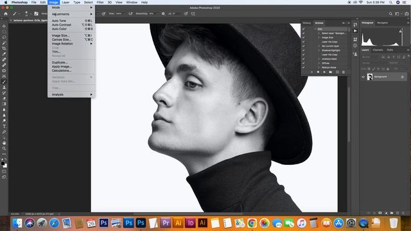The width and height of the screenshot is (411, 231).
Task: Click the Background layer thumbnail
Action: [370, 77]
